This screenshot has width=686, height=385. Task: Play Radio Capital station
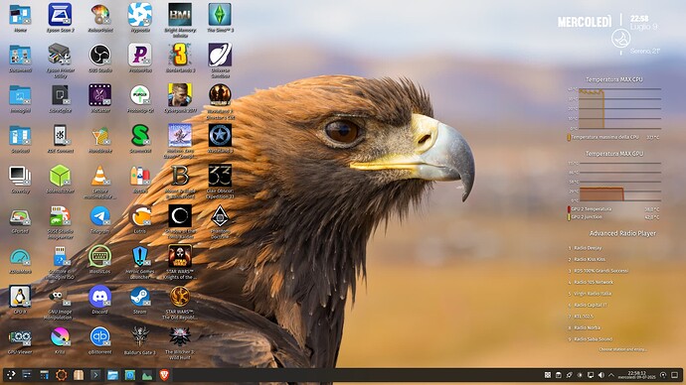point(590,305)
